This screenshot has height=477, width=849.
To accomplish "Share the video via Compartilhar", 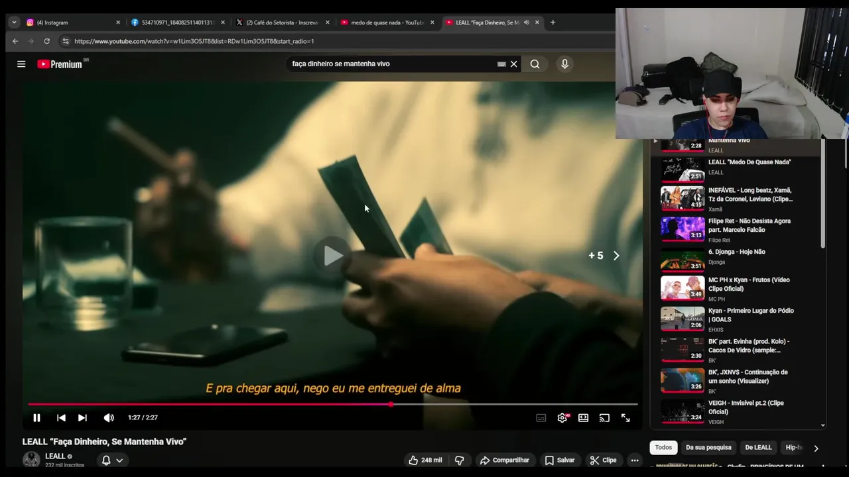I will point(505,460).
